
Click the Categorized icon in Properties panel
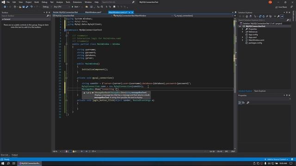pos(240,103)
